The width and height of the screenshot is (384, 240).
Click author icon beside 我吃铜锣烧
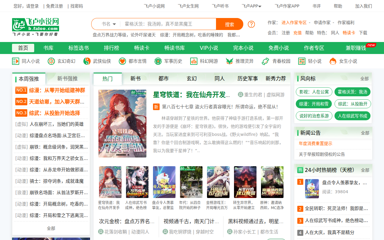click(x=165, y=232)
